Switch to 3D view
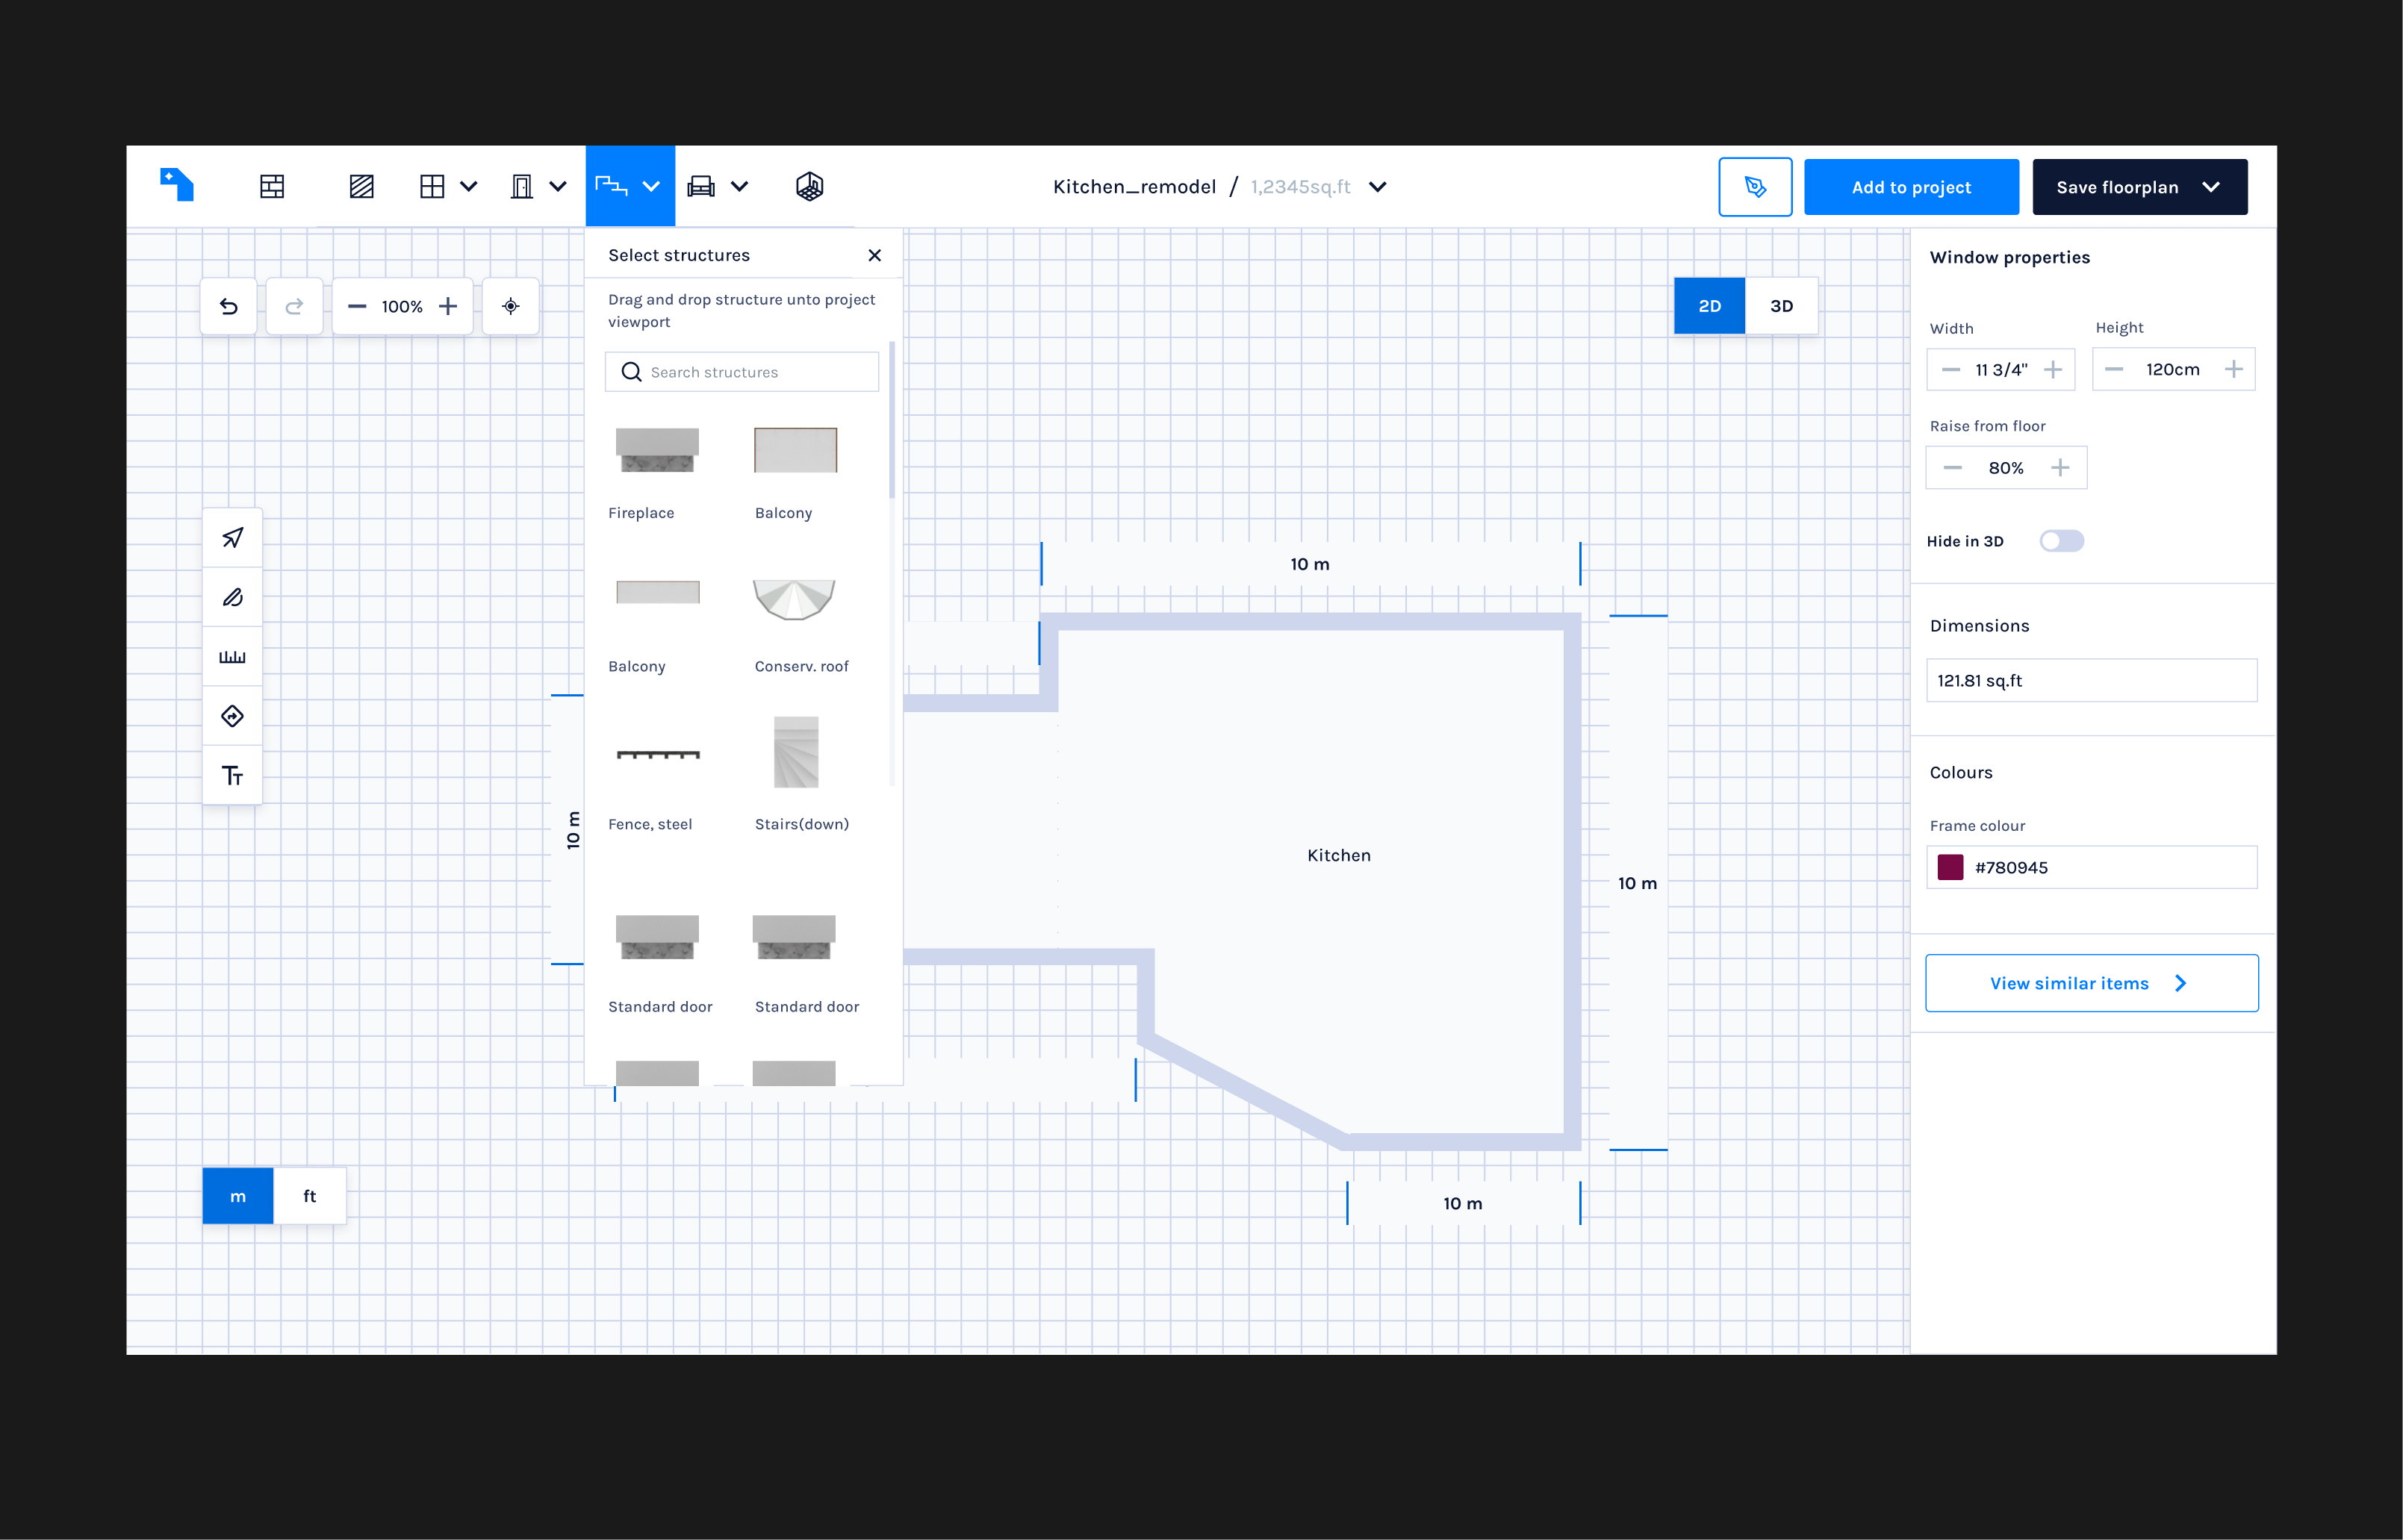 1781,306
